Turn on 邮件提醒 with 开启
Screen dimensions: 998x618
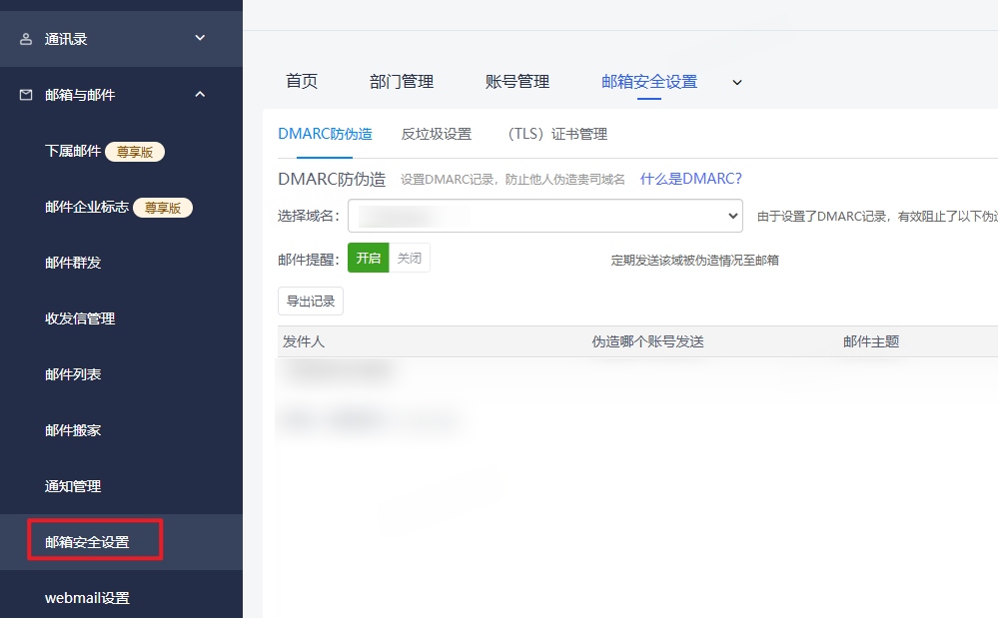tap(368, 259)
